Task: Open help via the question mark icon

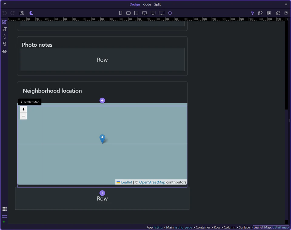Action: pyautogui.click(x=285, y=13)
